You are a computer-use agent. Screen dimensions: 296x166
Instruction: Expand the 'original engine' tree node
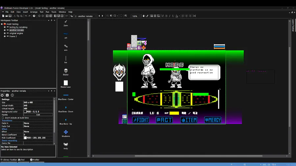coord(5,33)
